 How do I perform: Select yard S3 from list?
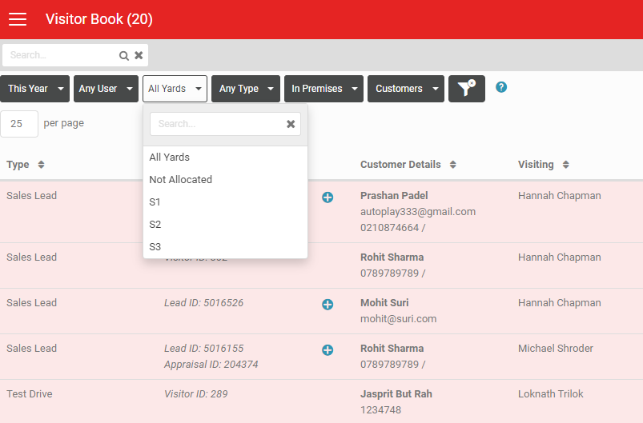tap(225, 247)
